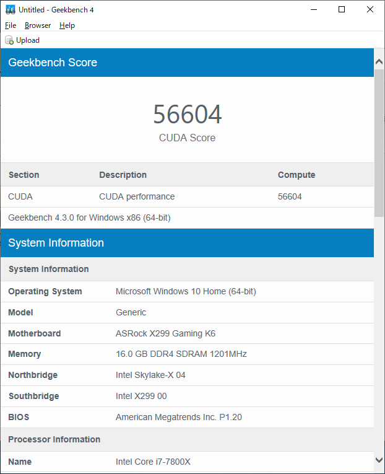The image size is (385, 474).
Task: Click the 'Generic' model value
Action: [131, 312]
